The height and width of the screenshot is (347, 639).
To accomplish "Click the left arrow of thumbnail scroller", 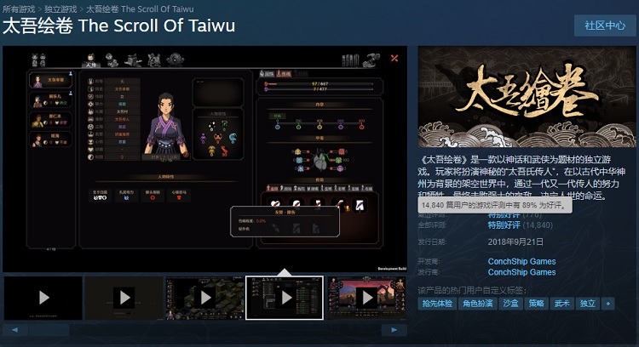I will click(x=15, y=330).
